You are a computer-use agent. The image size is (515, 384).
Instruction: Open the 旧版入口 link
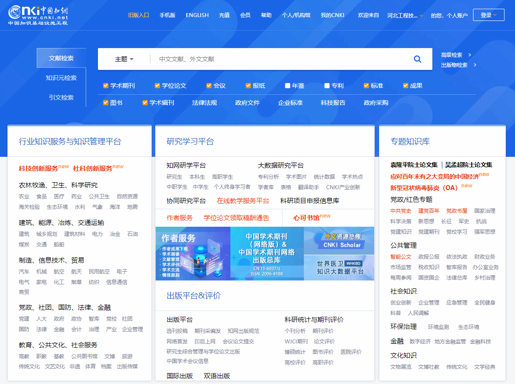[139, 15]
